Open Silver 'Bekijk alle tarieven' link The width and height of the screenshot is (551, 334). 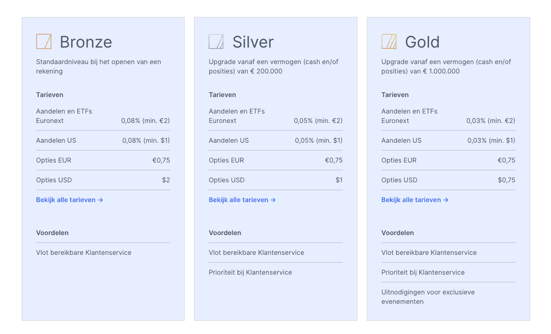[242, 200]
